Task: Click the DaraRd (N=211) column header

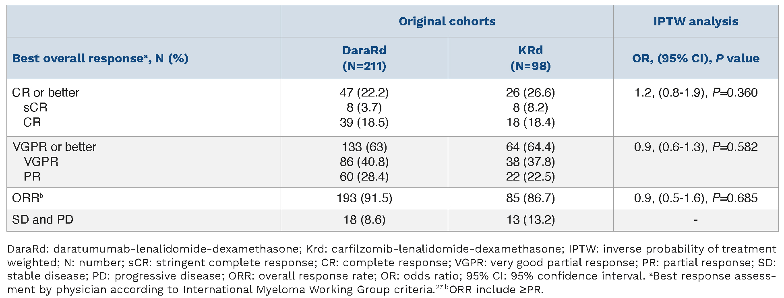Action: (364, 58)
